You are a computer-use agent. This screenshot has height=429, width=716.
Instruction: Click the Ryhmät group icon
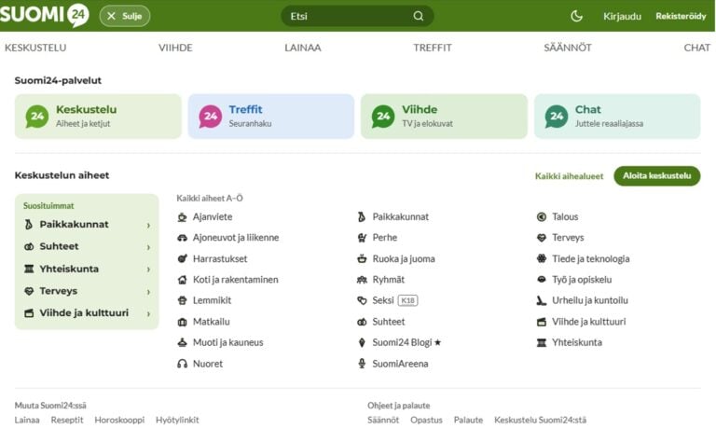coord(362,280)
